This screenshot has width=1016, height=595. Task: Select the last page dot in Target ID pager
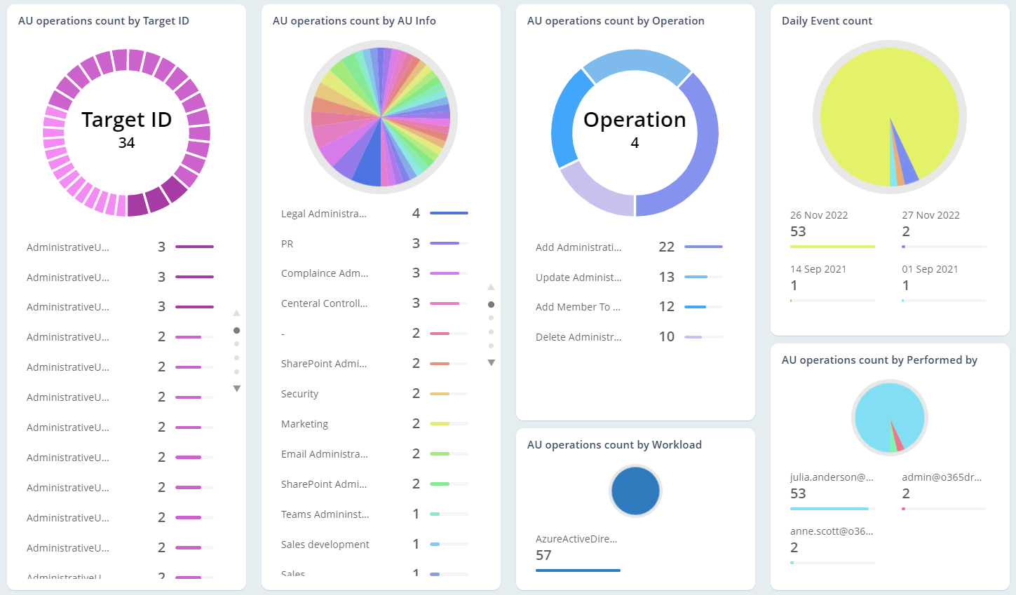[237, 371]
